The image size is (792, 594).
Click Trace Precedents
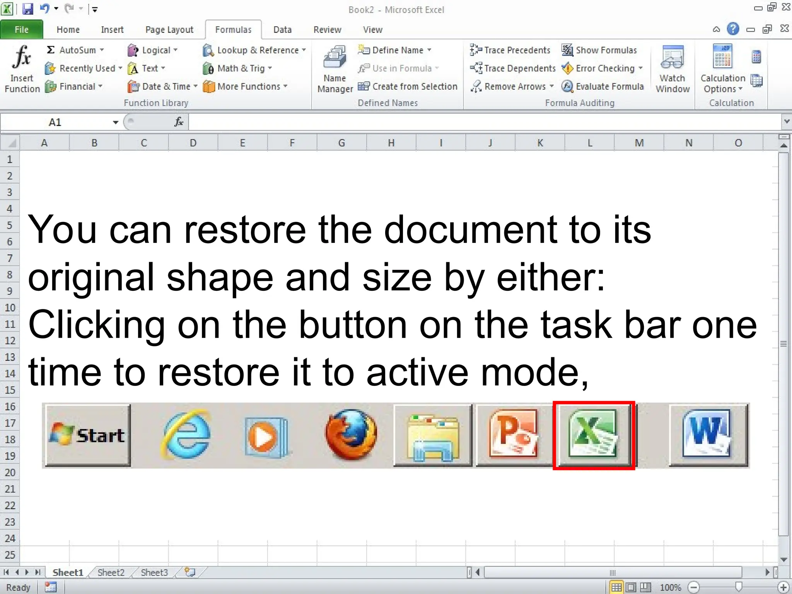click(510, 50)
